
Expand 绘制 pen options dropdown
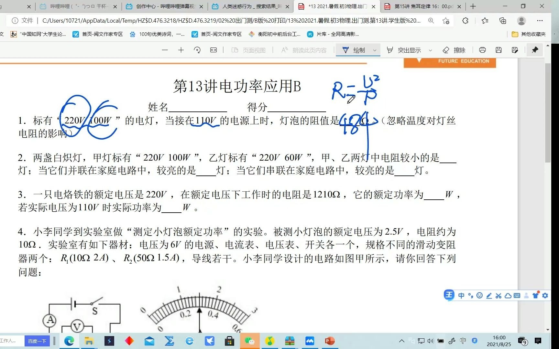(x=375, y=50)
